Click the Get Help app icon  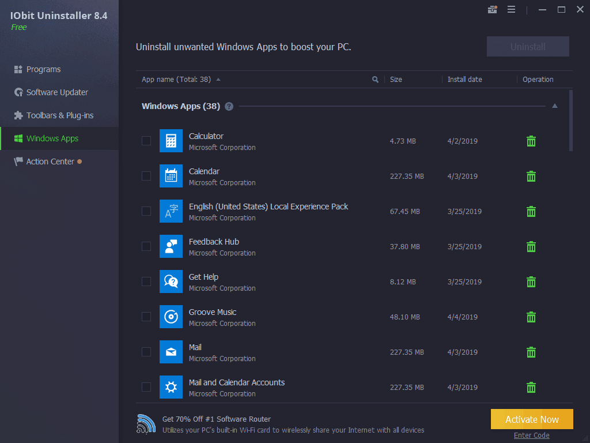point(171,281)
